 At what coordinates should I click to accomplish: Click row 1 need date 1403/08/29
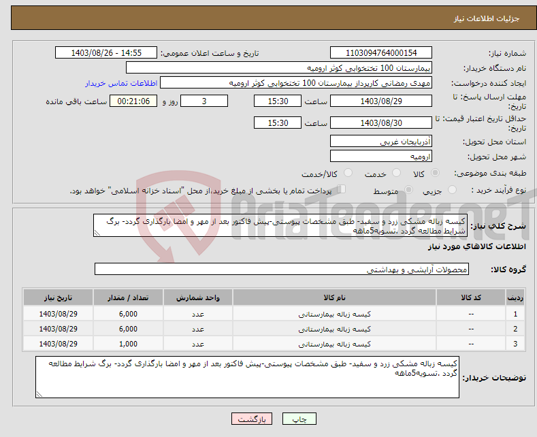[x=59, y=314]
